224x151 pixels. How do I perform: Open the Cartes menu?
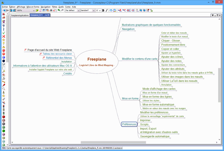click(68, 7)
